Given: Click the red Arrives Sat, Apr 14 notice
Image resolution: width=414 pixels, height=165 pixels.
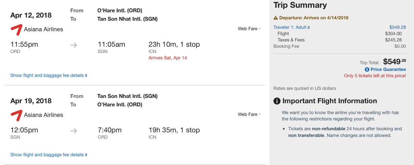Looking at the screenshot, I should (x=168, y=58).
